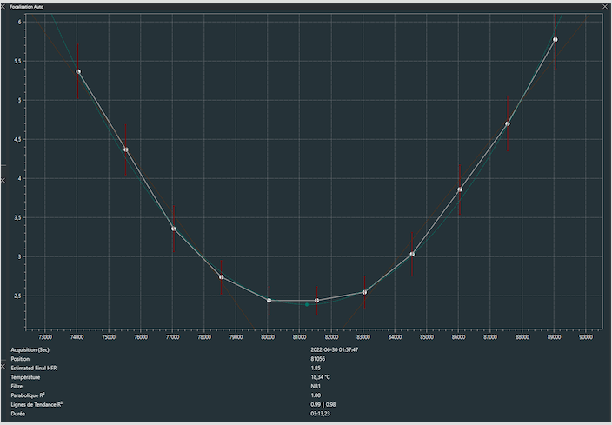The height and width of the screenshot is (425, 612).
Task: Click the Température label
Action: click(x=25, y=377)
